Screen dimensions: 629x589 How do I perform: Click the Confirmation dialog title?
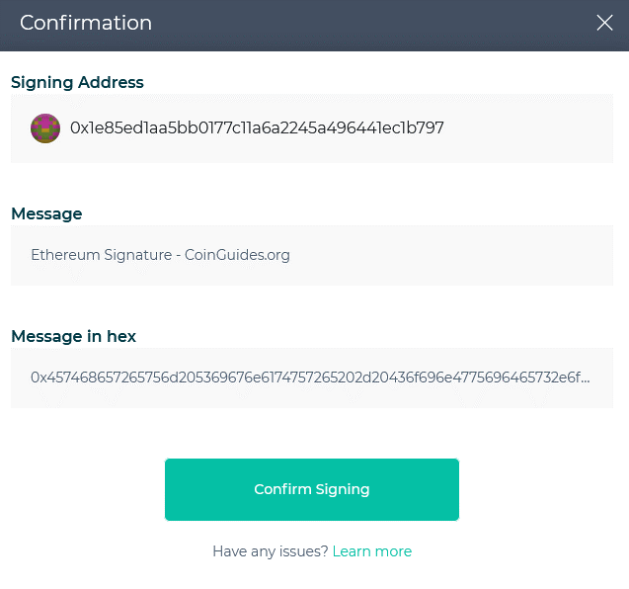point(86,23)
